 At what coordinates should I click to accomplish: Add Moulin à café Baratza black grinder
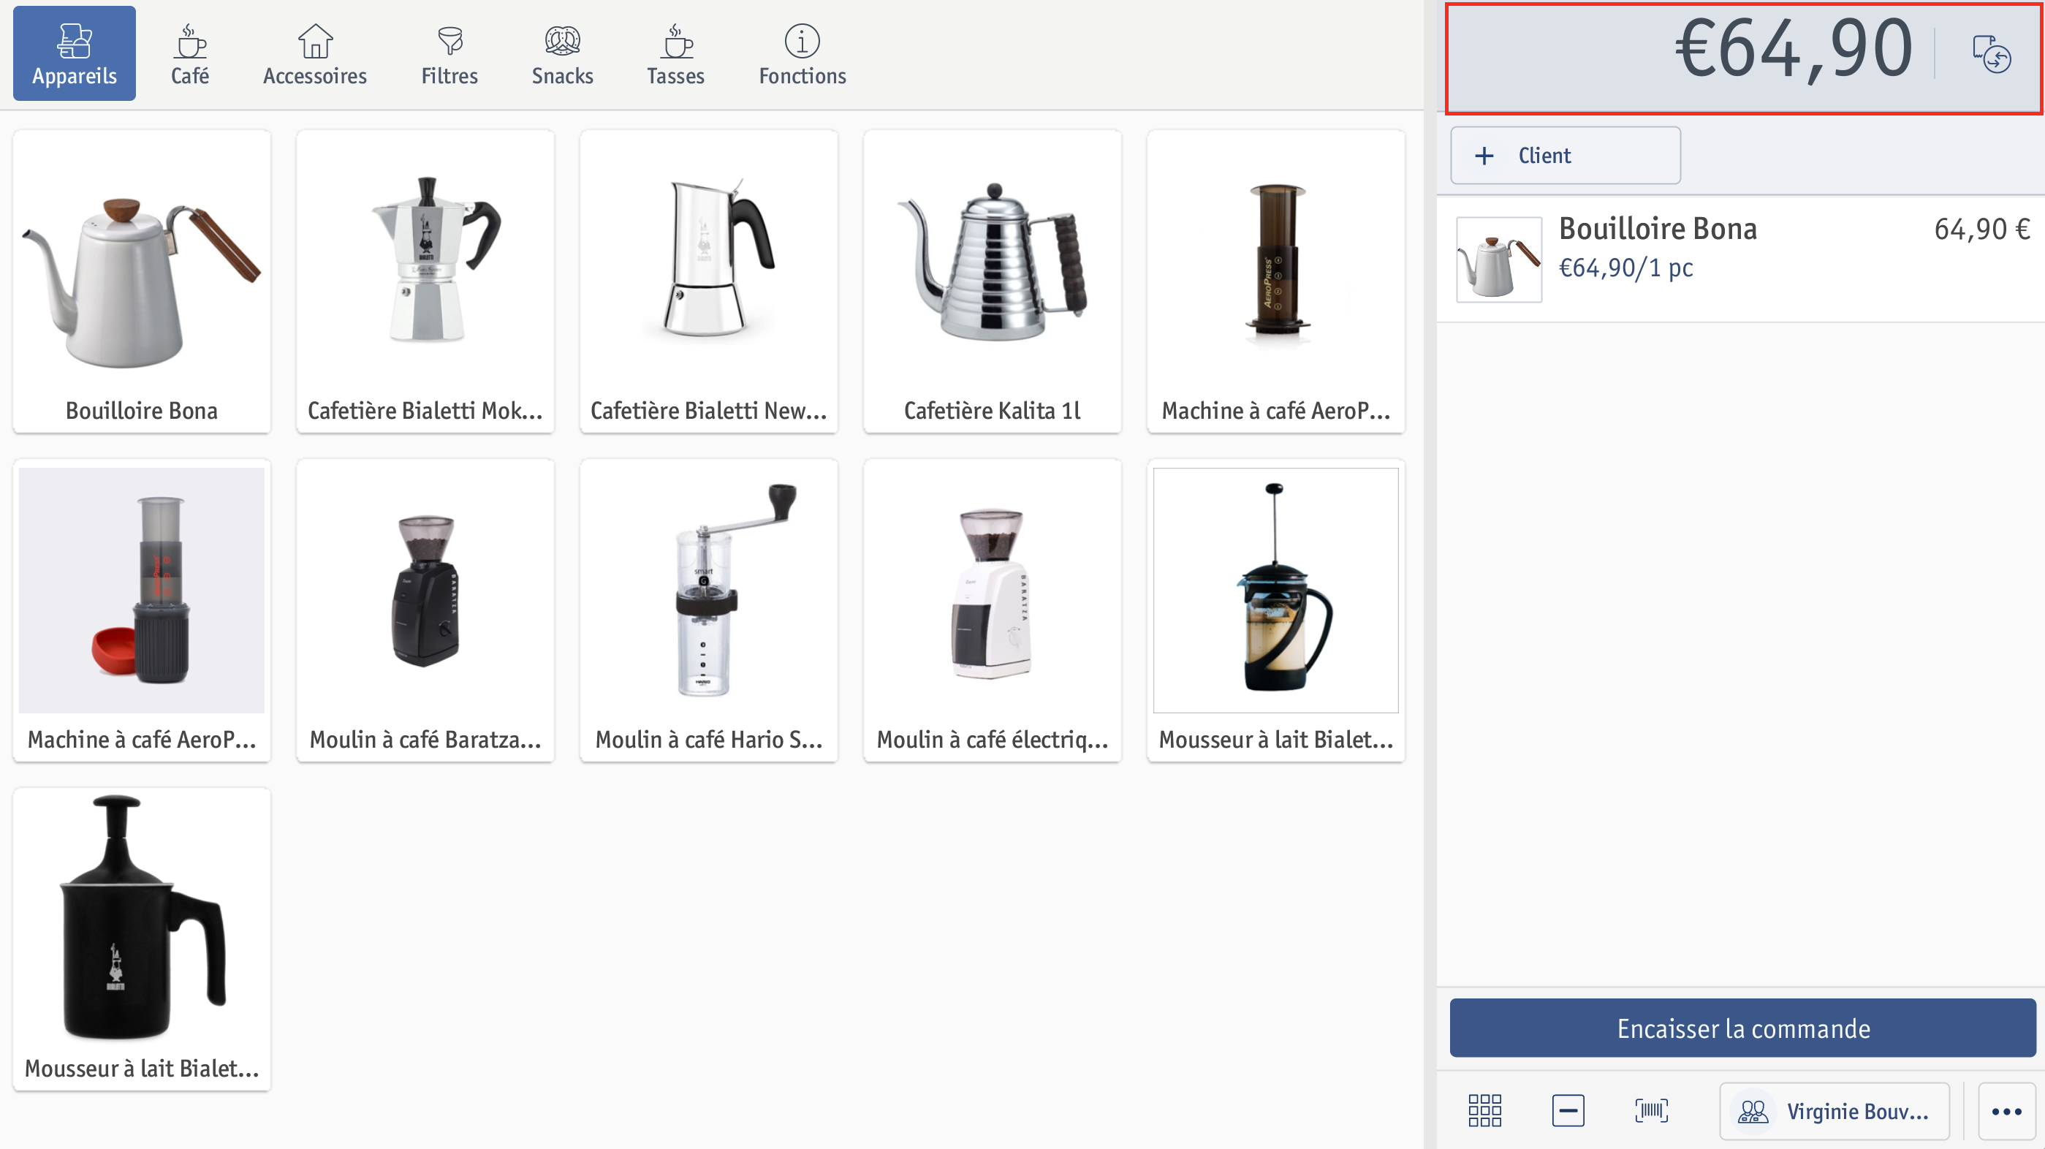[x=425, y=610]
